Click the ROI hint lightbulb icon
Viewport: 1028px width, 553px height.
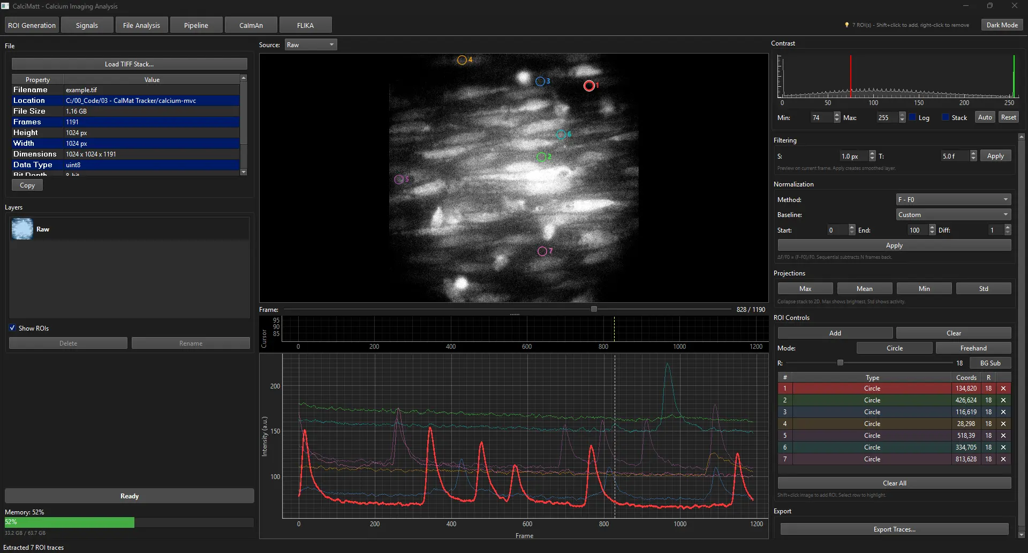point(846,25)
